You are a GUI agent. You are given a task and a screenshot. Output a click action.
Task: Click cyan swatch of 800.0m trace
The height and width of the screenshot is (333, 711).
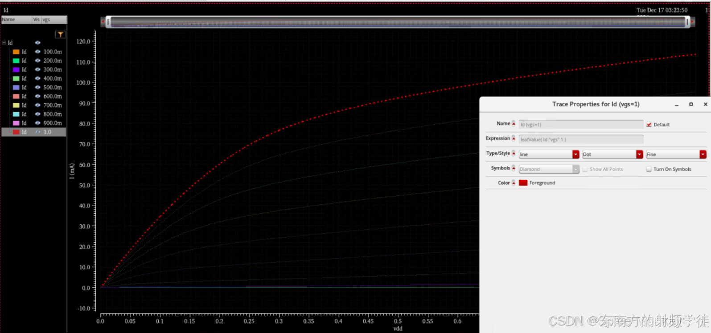tap(16, 114)
